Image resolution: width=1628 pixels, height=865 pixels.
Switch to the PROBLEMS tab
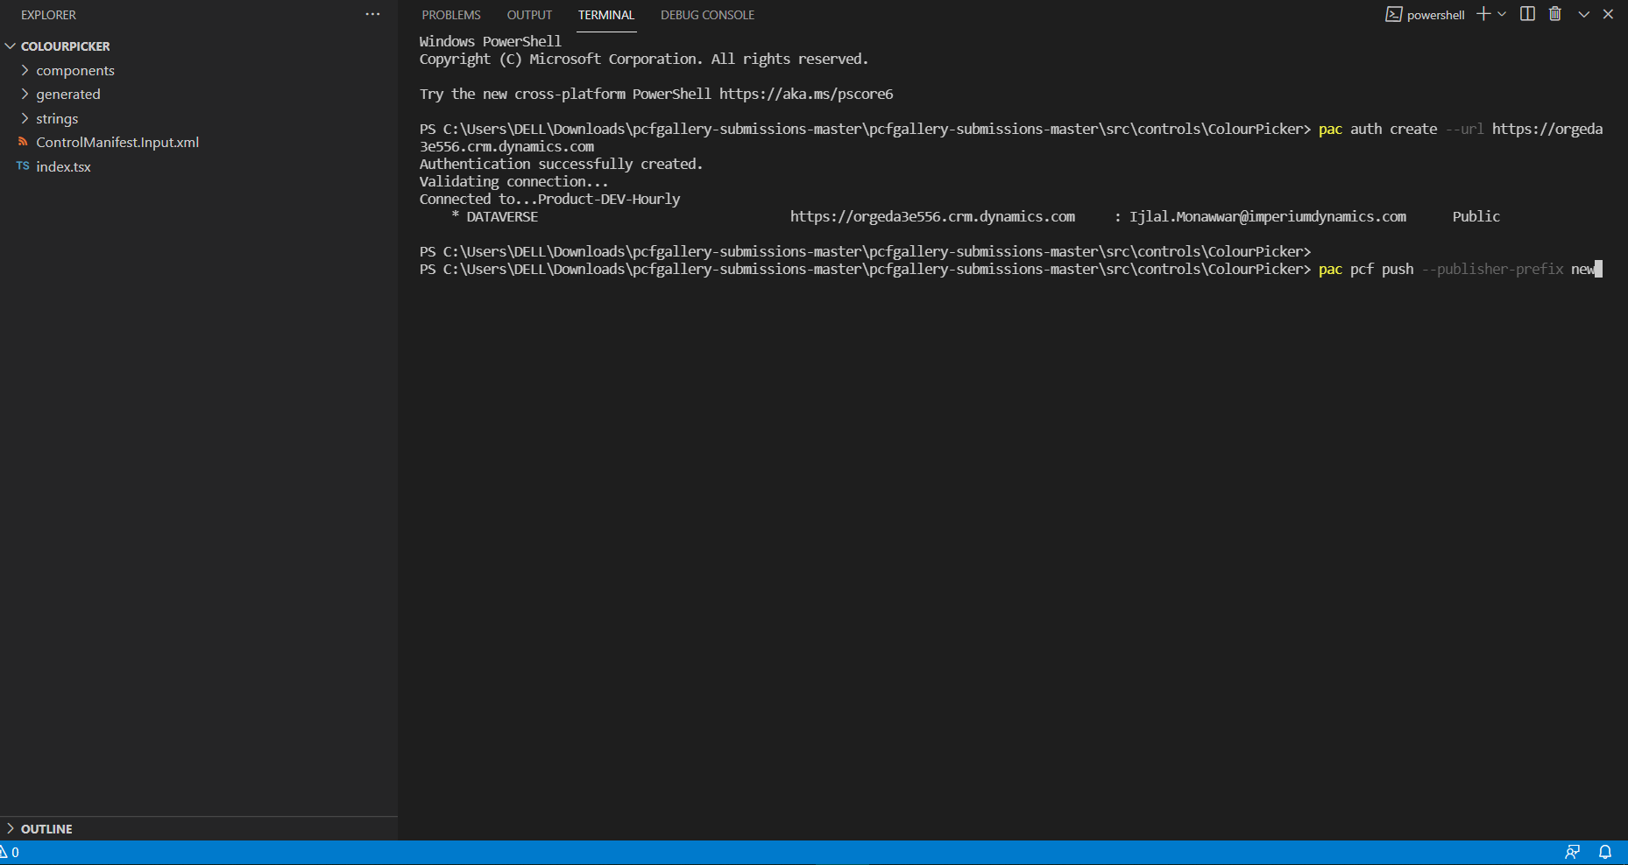coord(450,15)
